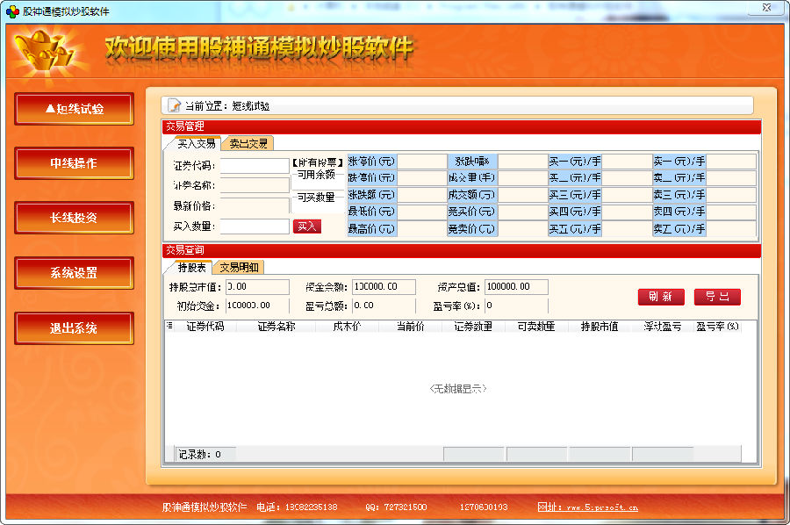Sort by 当前价 column header
The height and width of the screenshot is (525, 790).
(x=410, y=327)
